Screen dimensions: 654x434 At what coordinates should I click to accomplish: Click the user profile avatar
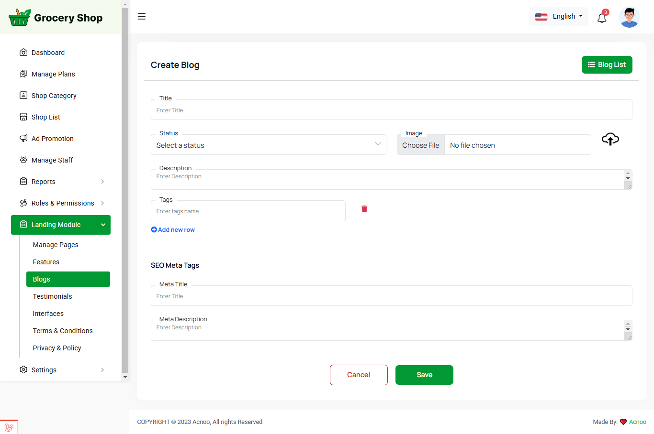tap(629, 18)
